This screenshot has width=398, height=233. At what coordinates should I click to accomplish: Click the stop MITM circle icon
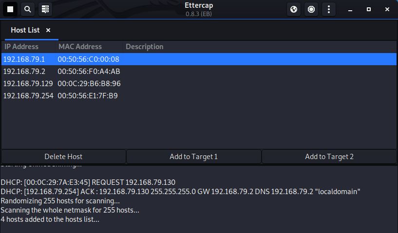311,9
